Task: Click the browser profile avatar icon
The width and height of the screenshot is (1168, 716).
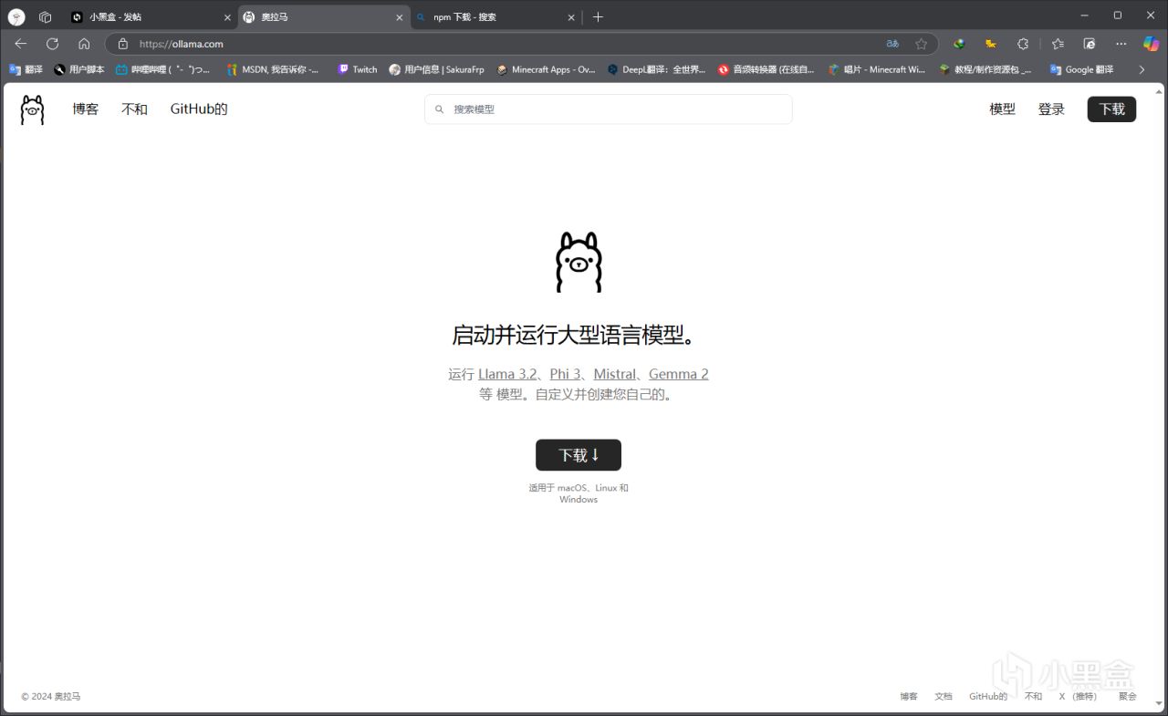Action: click(x=16, y=17)
